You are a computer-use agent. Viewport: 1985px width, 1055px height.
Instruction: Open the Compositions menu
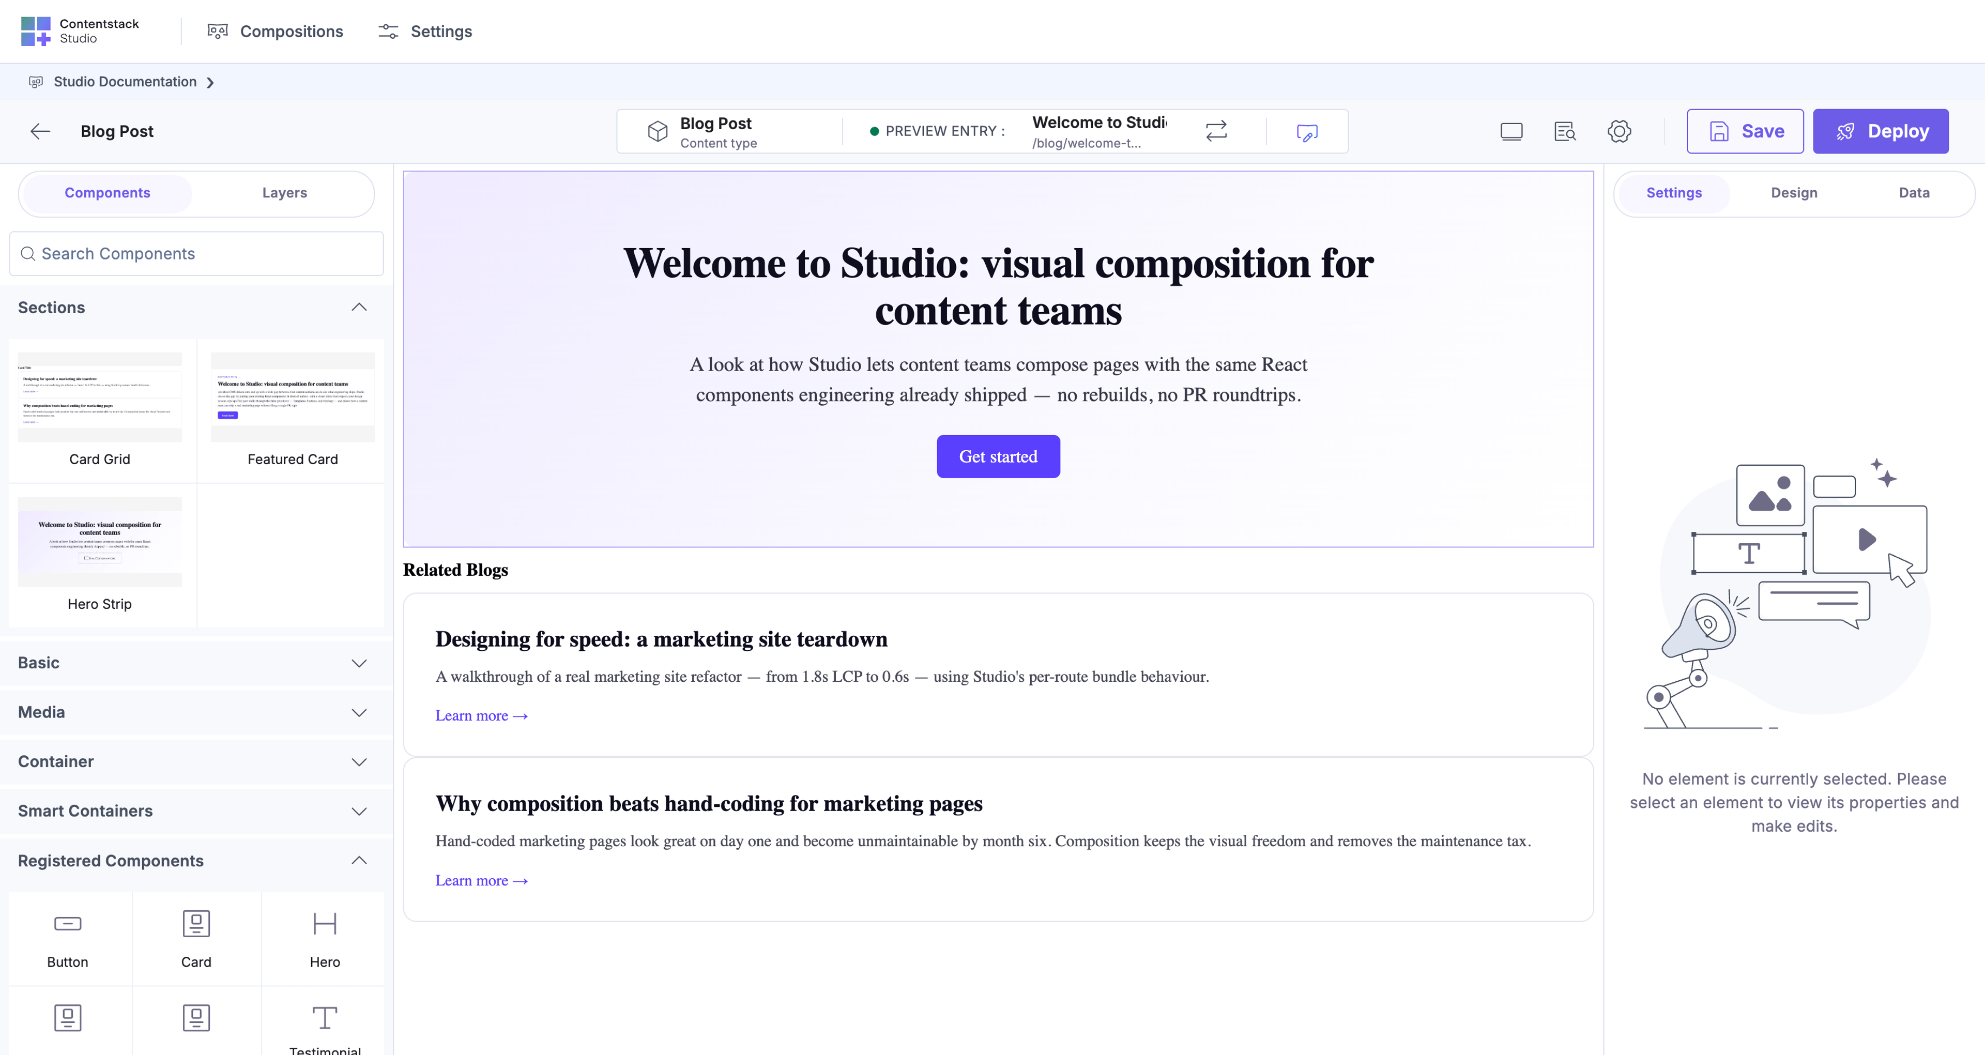[275, 32]
